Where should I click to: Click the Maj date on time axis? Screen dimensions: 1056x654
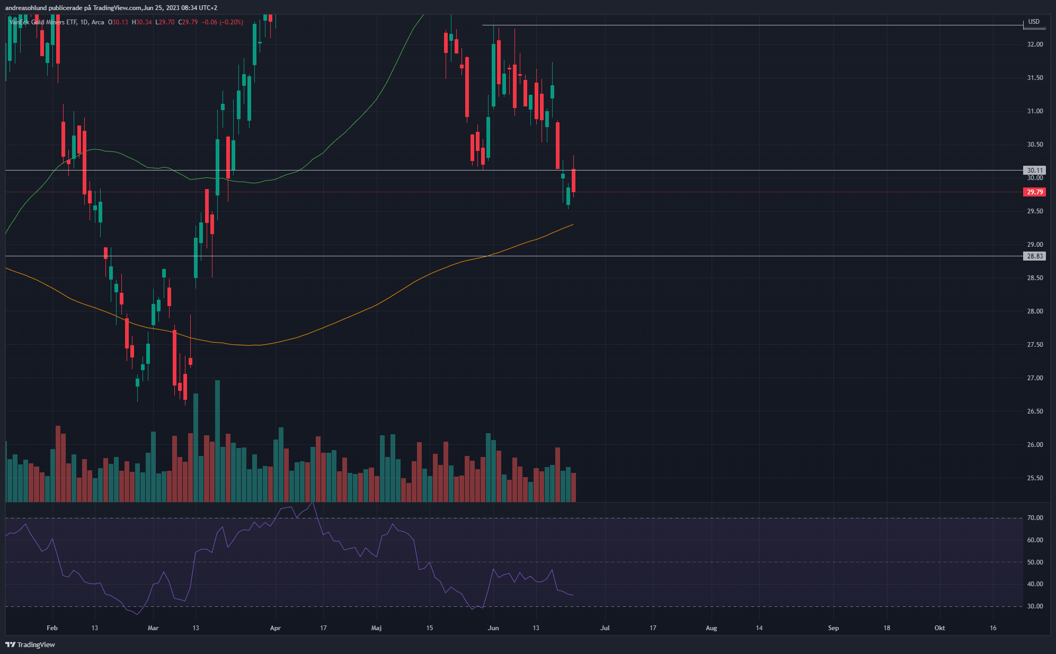tap(376, 628)
